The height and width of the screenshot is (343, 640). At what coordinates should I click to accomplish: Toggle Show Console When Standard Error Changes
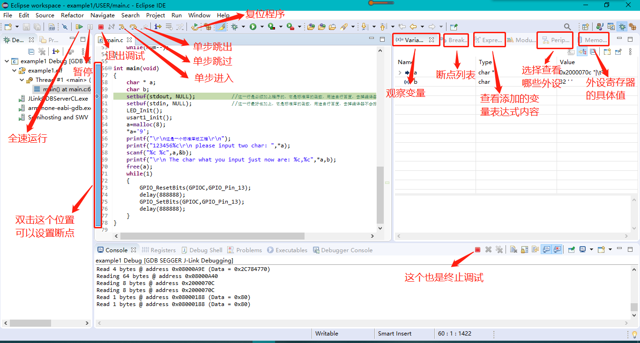557,250
